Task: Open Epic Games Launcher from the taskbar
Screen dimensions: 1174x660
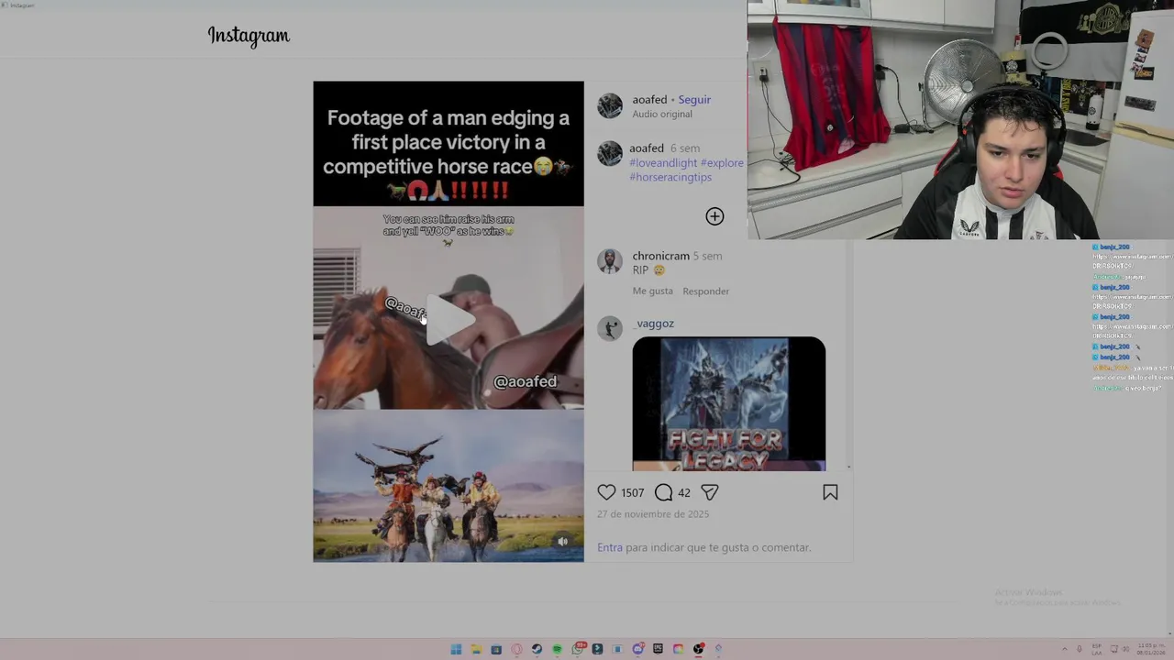Action: (x=658, y=649)
